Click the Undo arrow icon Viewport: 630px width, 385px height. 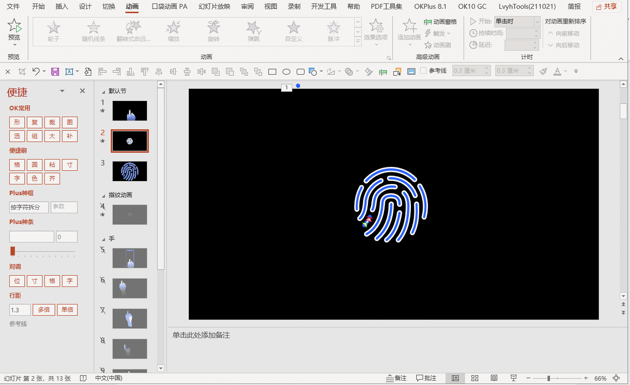[x=36, y=71]
